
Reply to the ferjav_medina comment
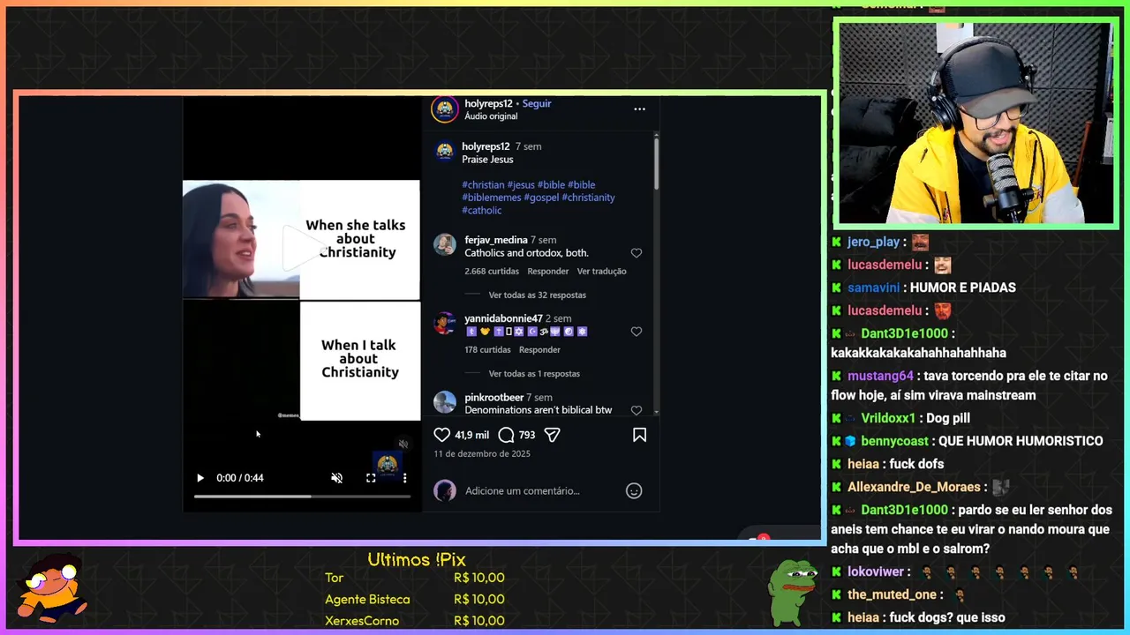(548, 272)
